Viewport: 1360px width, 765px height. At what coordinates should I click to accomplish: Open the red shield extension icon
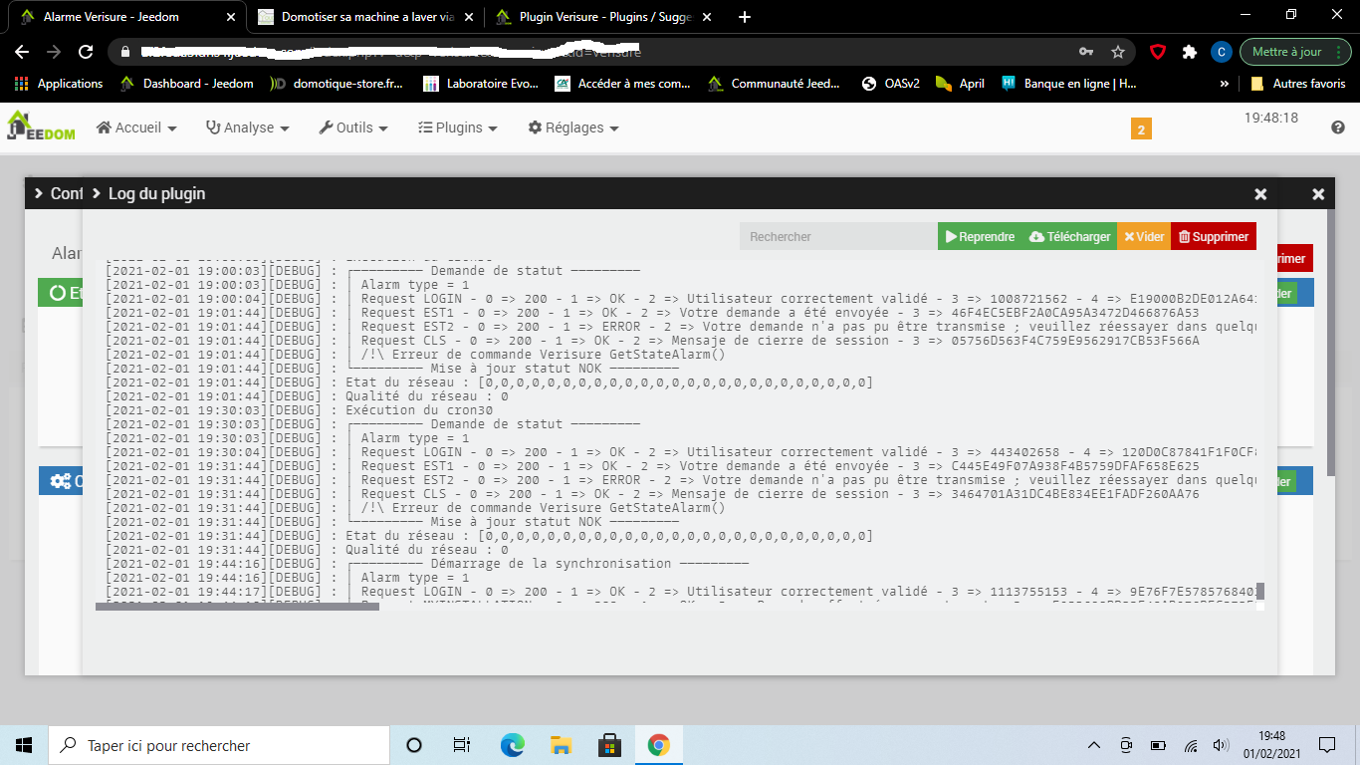(1158, 52)
